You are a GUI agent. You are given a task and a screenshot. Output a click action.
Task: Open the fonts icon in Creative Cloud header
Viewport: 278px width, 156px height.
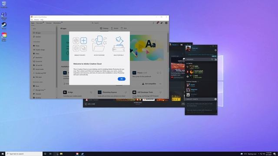click(153, 23)
